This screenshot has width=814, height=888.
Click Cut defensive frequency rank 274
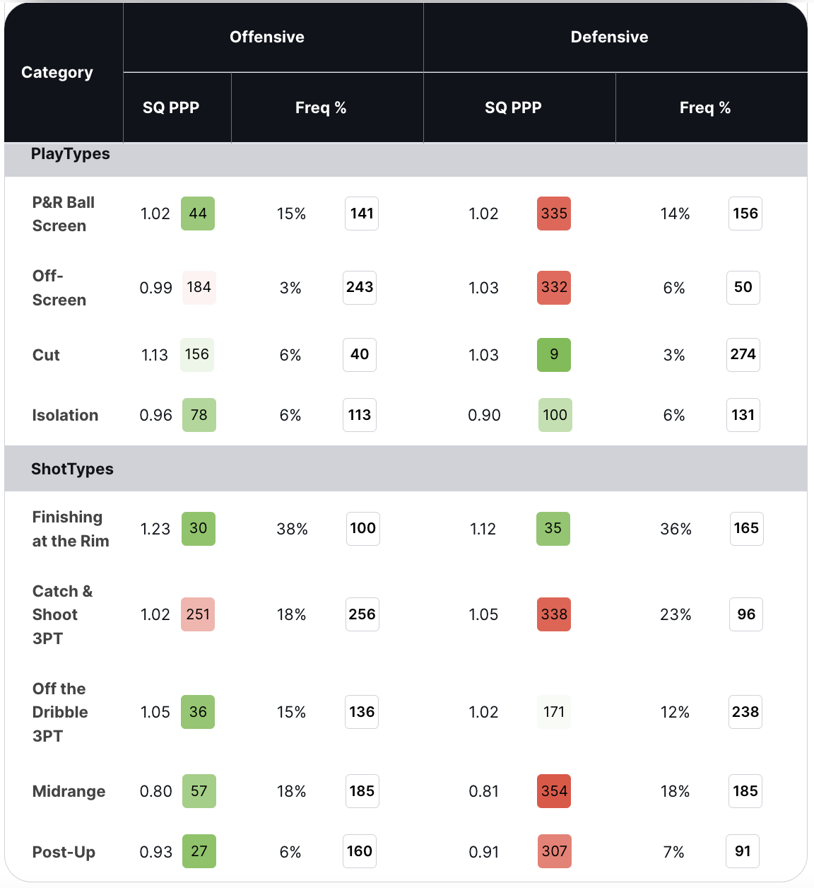(743, 354)
